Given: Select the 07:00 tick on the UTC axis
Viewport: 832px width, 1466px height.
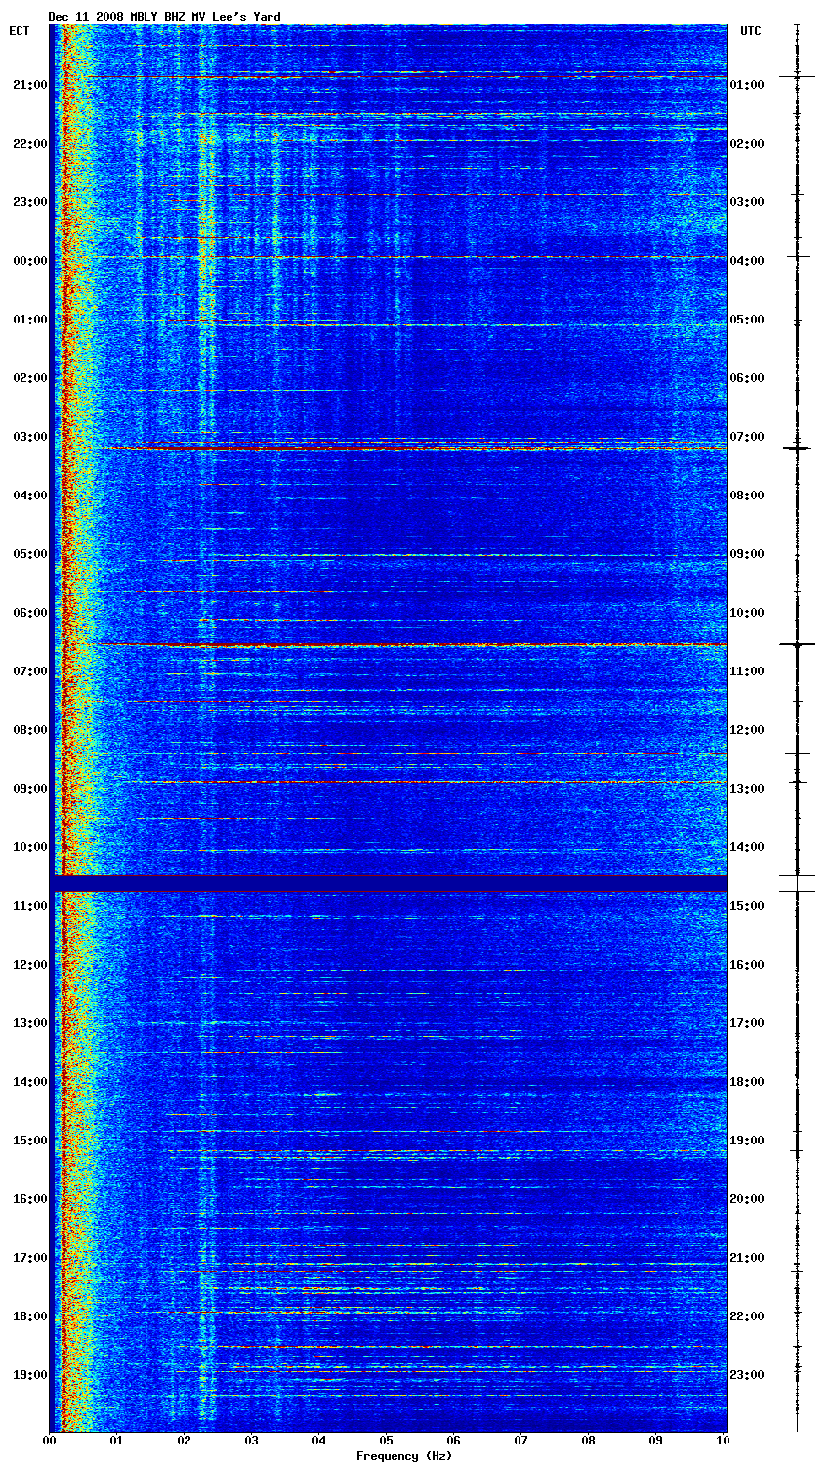Looking at the screenshot, I should click(x=747, y=437).
